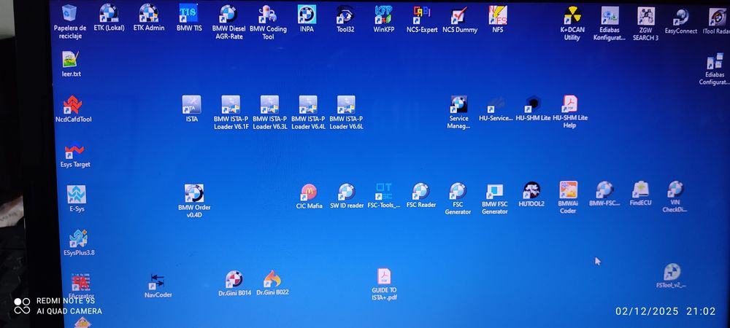
Task: Open the Papelera de reciclaje icon
Action: (70, 22)
